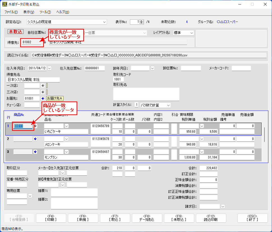Click the チェーン店 input field

32,105
